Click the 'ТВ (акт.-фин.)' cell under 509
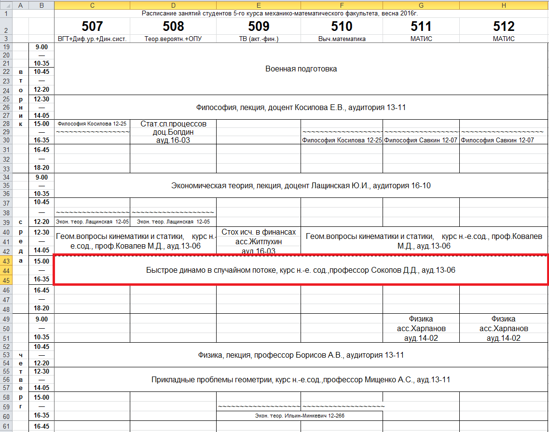Image resolution: width=549 pixels, height=432 pixels. coord(259,39)
